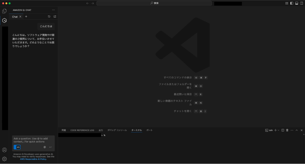The image size is (305, 164).
Task: Open the Explorer view in activity bar
Action: coord(4,11)
